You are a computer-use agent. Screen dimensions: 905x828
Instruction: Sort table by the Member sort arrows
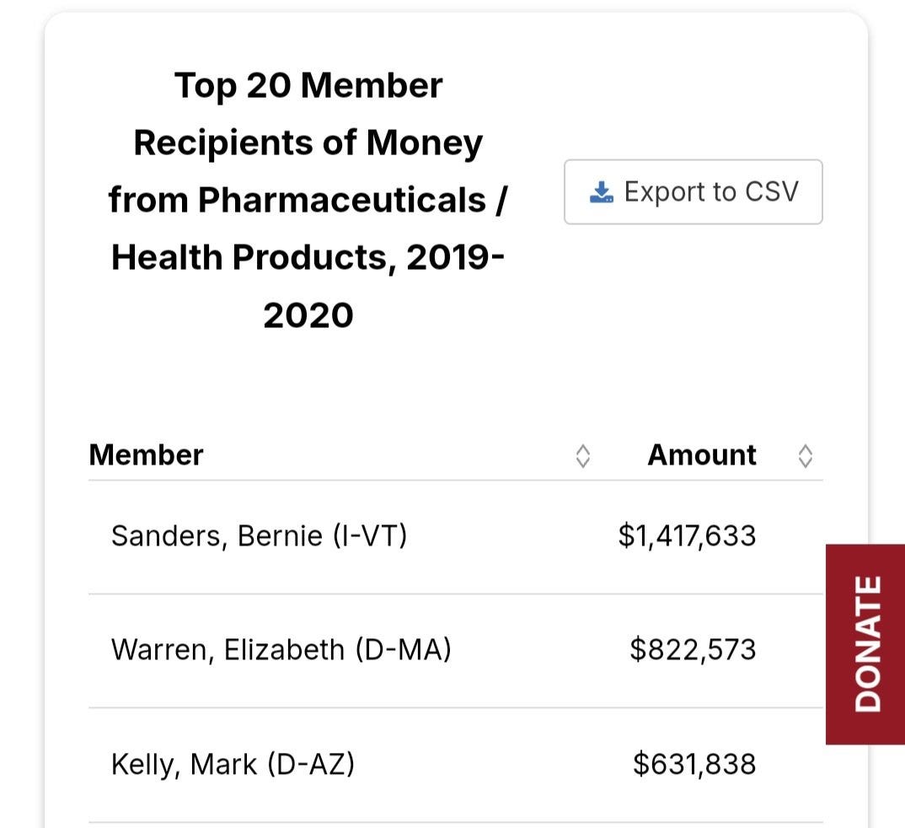tap(583, 455)
